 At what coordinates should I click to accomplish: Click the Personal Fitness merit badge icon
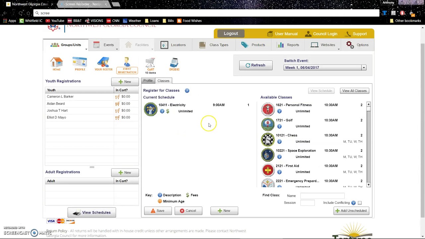268,109
